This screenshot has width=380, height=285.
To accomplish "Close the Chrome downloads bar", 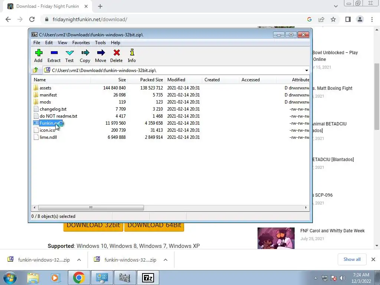I will (x=373, y=259).
